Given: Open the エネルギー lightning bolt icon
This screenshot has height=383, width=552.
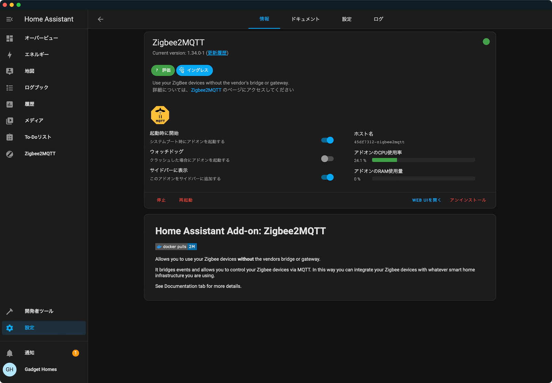Looking at the screenshot, I should tap(10, 55).
